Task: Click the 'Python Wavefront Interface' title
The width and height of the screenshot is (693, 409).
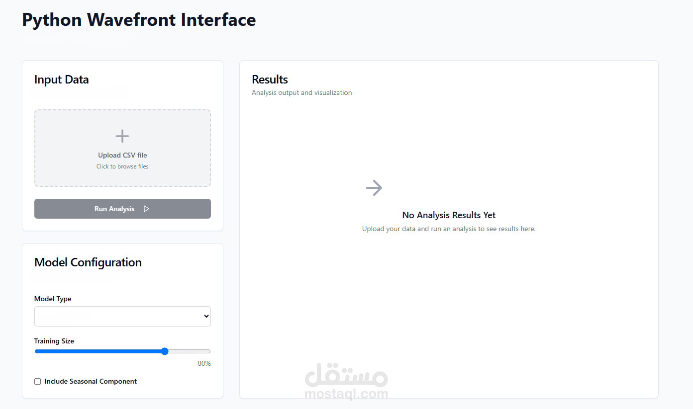Action: point(139,20)
